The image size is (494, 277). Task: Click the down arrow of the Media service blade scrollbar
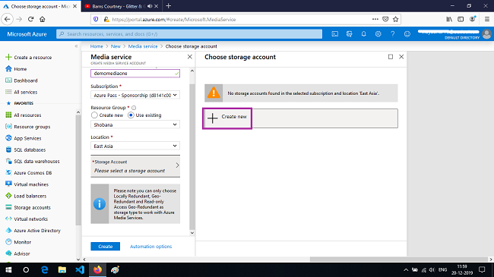192,233
